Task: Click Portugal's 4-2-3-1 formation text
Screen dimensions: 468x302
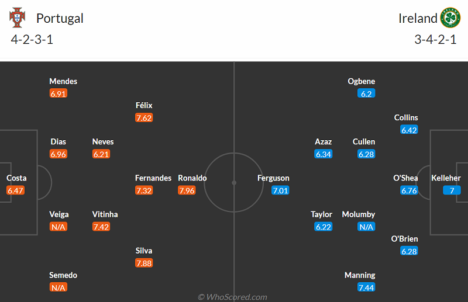Action: (x=32, y=40)
